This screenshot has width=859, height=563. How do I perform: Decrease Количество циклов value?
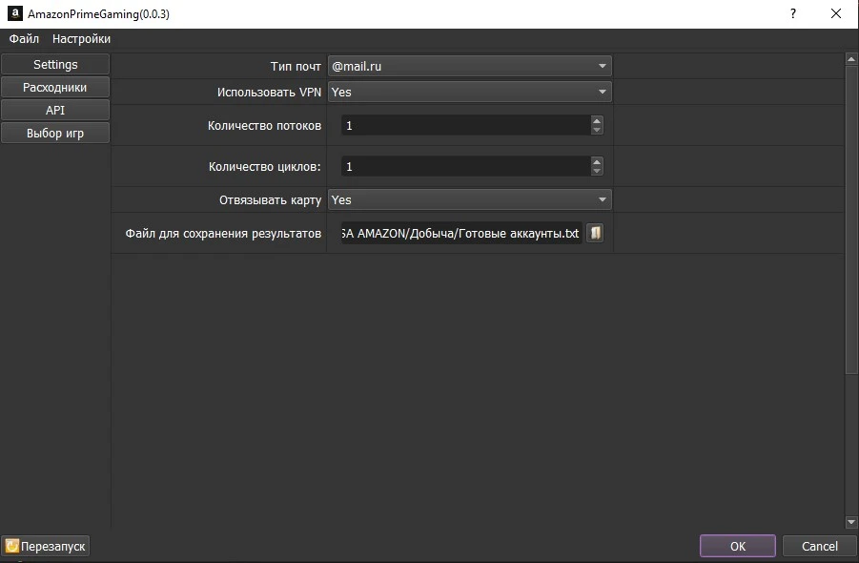click(x=597, y=171)
